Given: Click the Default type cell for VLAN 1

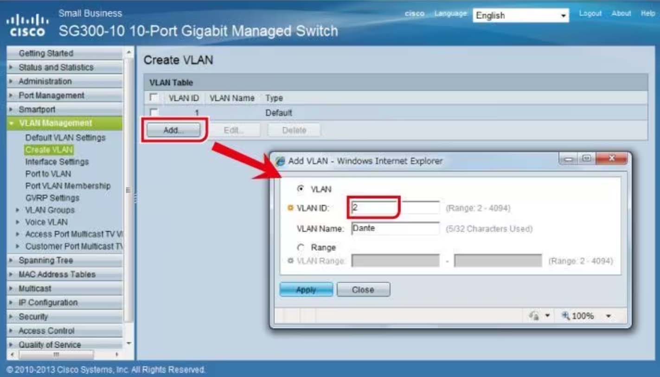Looking at the screenshot, I should (x=279, y=113).
